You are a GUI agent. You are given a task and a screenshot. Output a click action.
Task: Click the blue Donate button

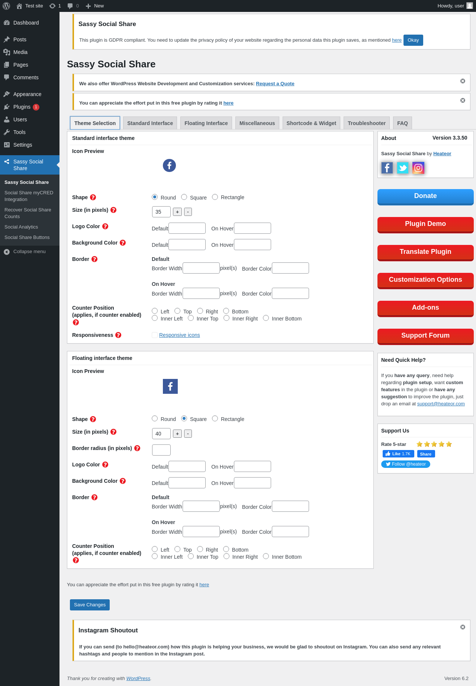(x=425, y=197)
